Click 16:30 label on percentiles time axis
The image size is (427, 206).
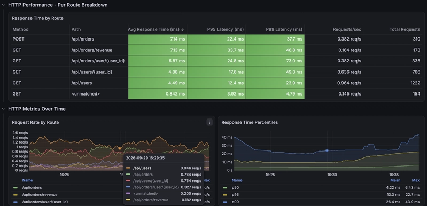click(x=332, y=175)
